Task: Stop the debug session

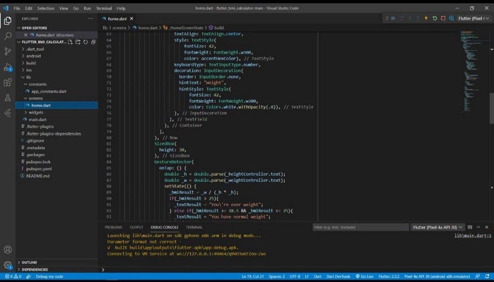Action: pyautogui.click(x=443, y=19)
